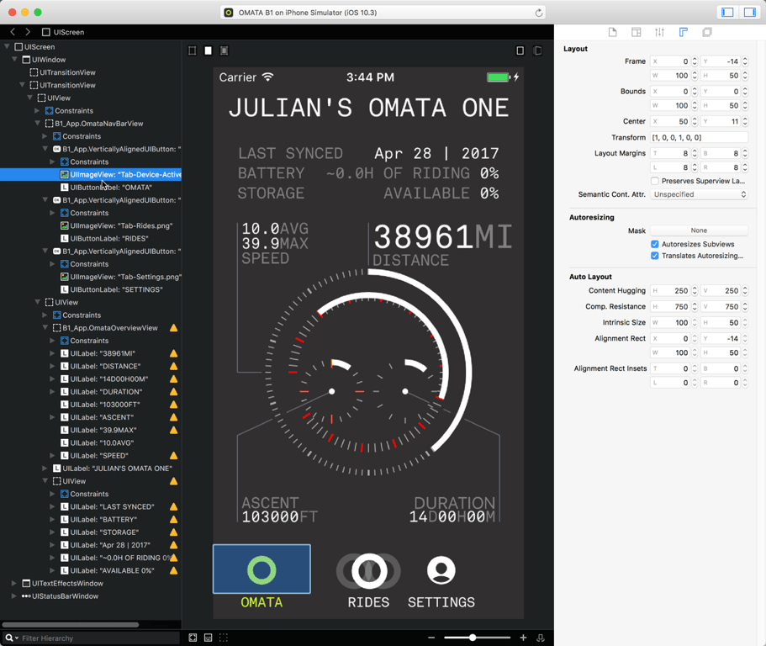
Task: Collapse the UIWindow tree node
Action: tap(14, 59)
